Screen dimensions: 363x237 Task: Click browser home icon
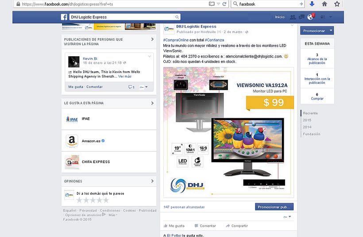(x=324, y=4)
